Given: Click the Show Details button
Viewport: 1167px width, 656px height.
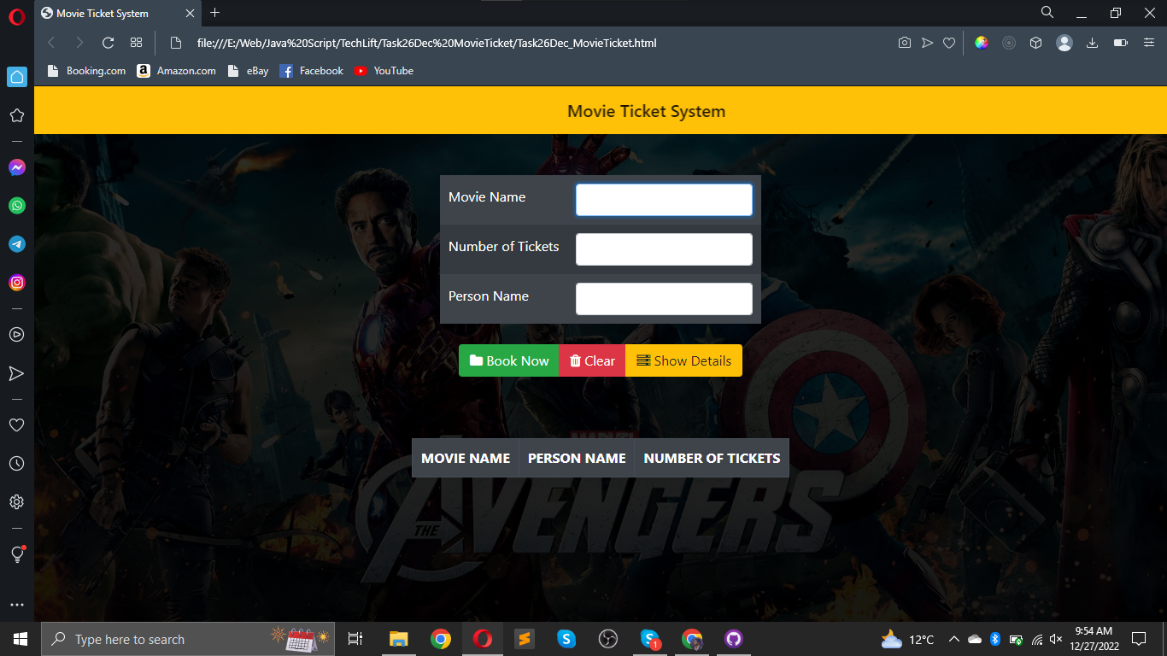Looking at the screenshot, I should [684, 360].
